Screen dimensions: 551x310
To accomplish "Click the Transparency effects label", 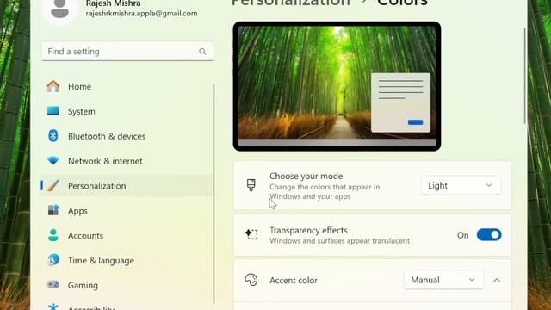I will coord(308,230).
